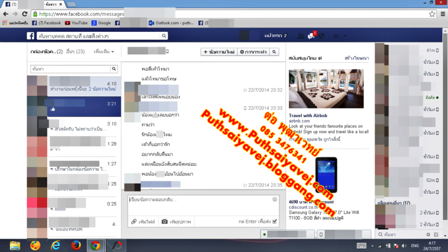Click the Samsung Galaxy tablet ad image
Image resolution: width=448 pixels, height=252 pixels.
tap(326, 175)
